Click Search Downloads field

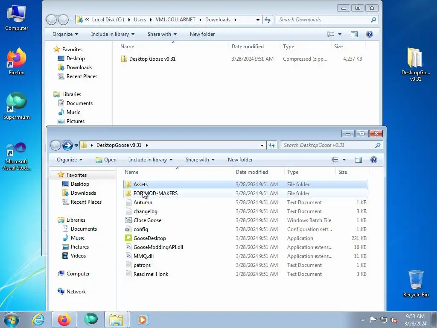327,20
